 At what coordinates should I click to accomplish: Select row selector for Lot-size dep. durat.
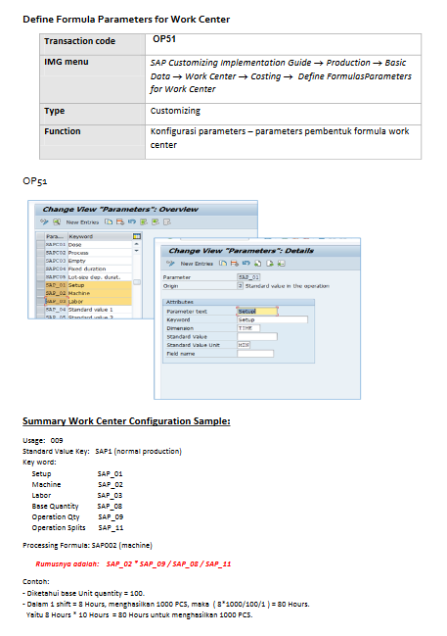[x=40, y=277]
